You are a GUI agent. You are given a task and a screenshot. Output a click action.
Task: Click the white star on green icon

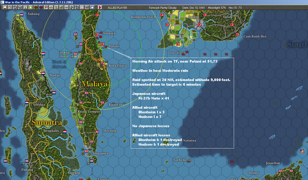pyautogui.click(x=31, y=7)
